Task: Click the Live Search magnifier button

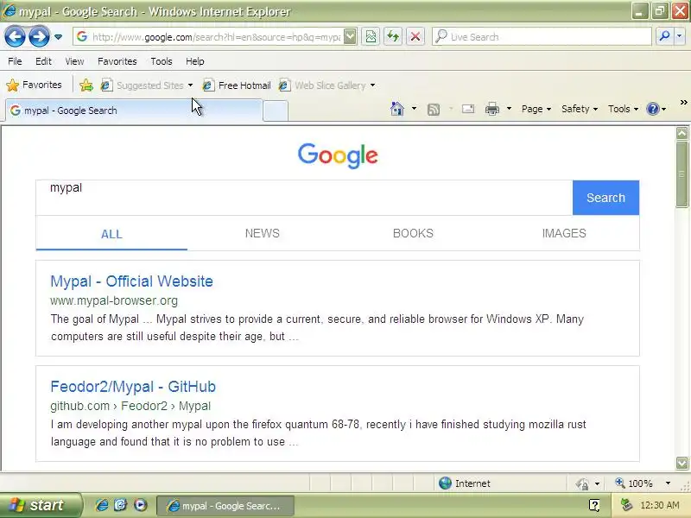Action: coord(664,37)
